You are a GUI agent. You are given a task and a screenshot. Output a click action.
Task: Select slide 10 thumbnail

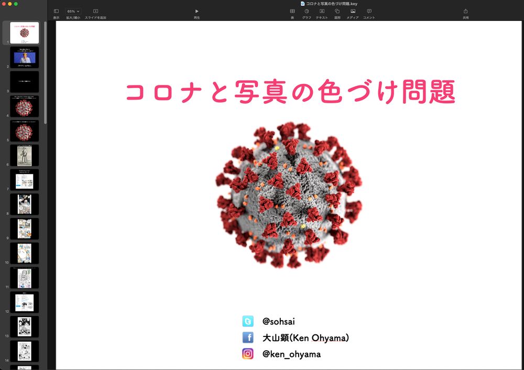[x=25, y=253]
